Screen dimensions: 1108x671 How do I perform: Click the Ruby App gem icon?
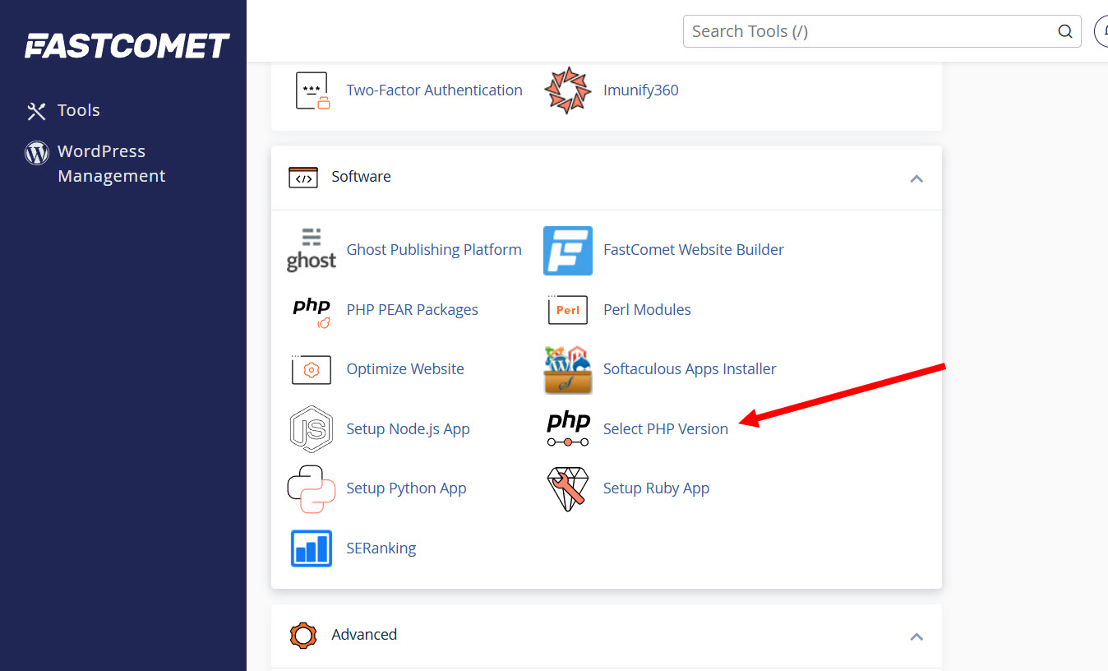[x=568, y=489]
